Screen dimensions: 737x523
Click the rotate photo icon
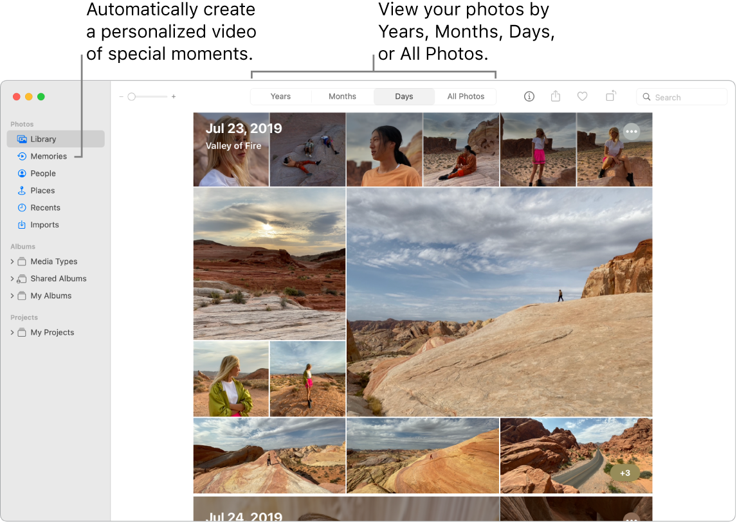click(x=610, y=96)
